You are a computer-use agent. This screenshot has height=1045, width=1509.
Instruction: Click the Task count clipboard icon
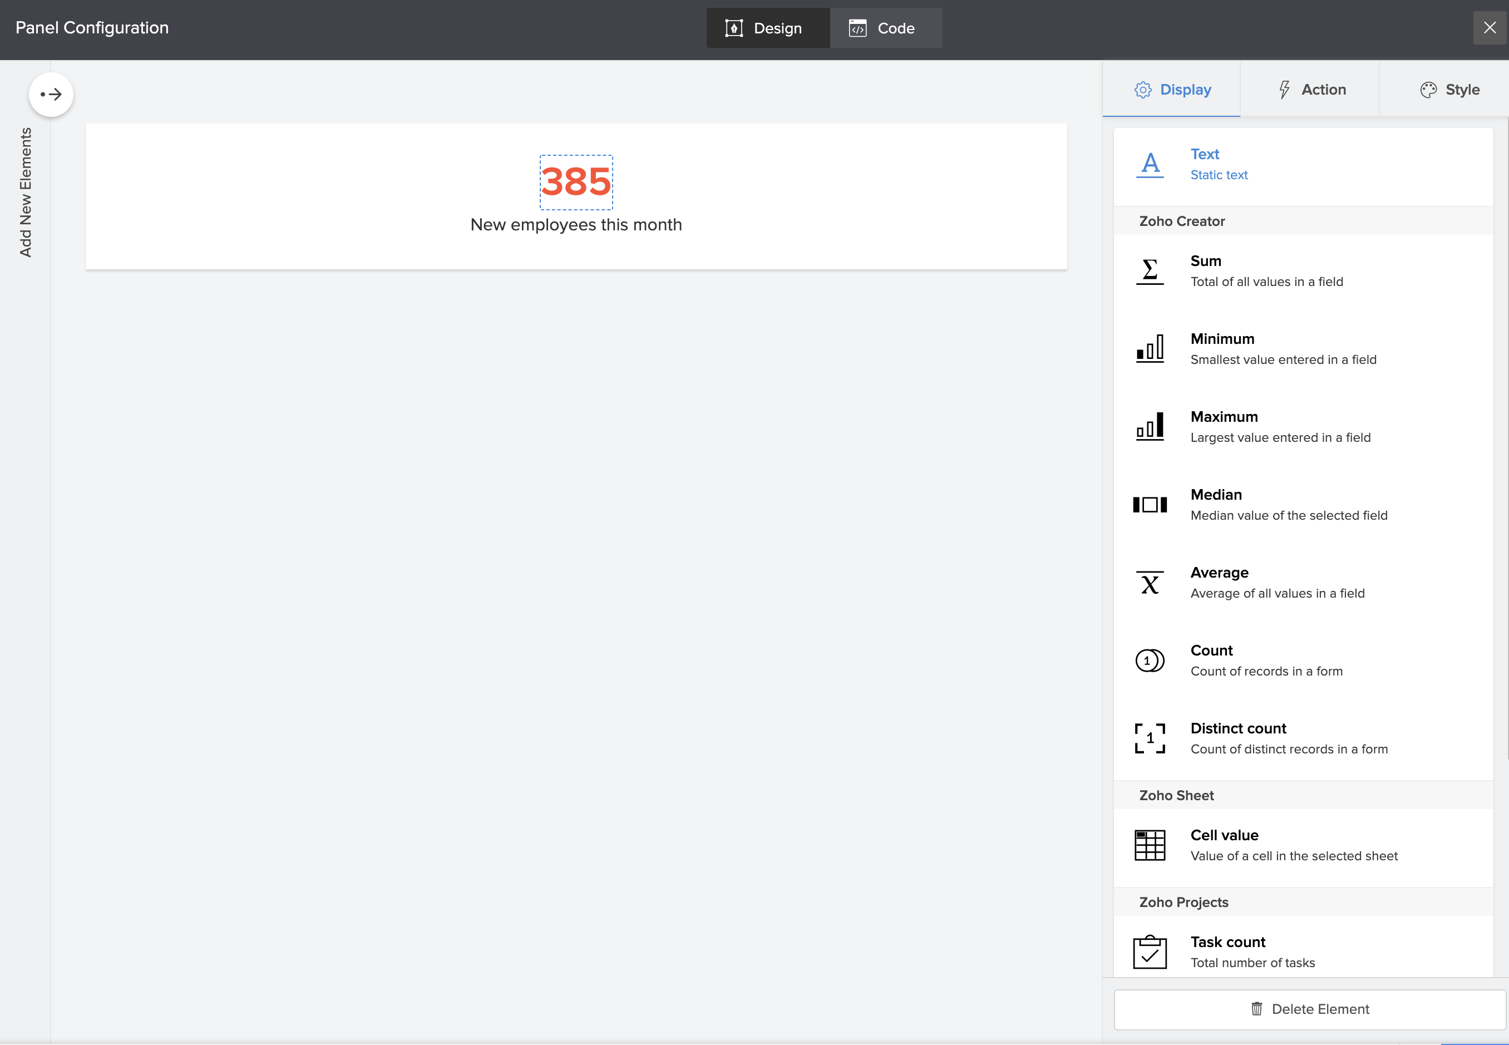point(1150,952)
